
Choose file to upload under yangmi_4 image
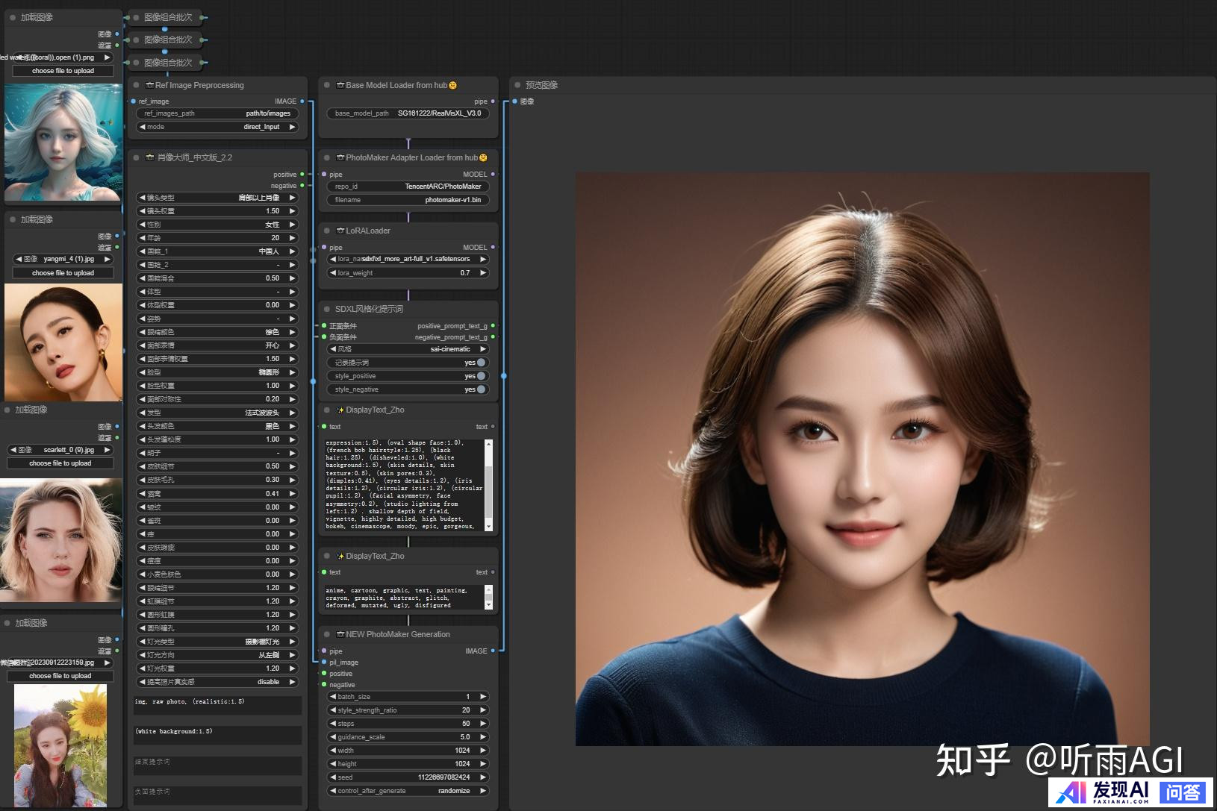click(63, 273)
